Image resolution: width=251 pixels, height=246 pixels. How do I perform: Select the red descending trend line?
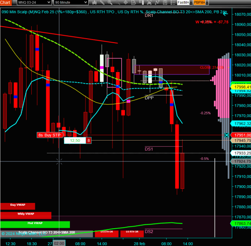59,35
